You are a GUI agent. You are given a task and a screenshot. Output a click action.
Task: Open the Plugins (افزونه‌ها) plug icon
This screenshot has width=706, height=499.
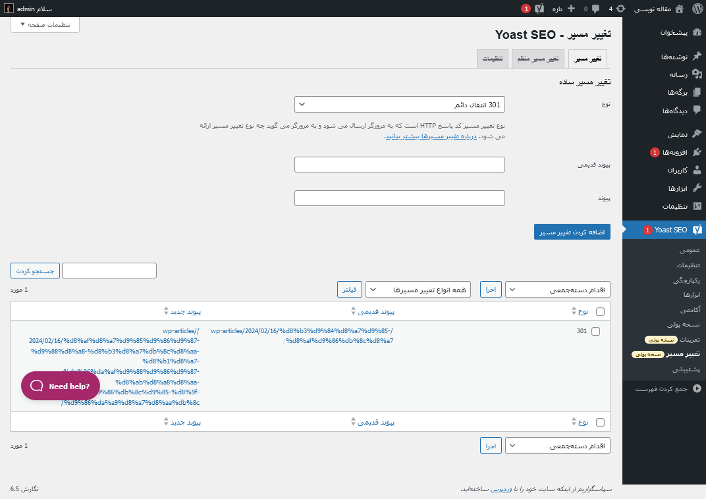pyautogui.click(x=697, y=152)
